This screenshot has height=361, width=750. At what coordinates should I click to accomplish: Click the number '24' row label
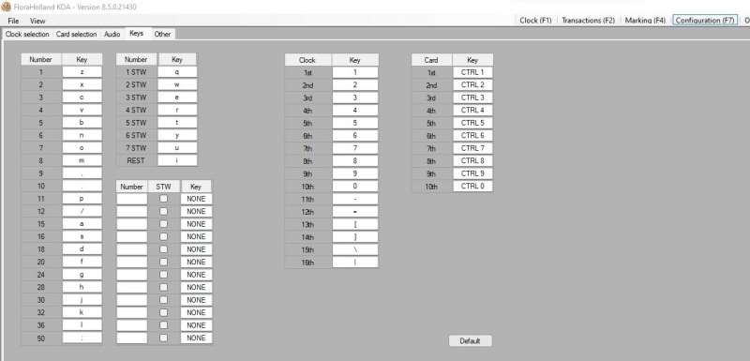click(41, 275)
